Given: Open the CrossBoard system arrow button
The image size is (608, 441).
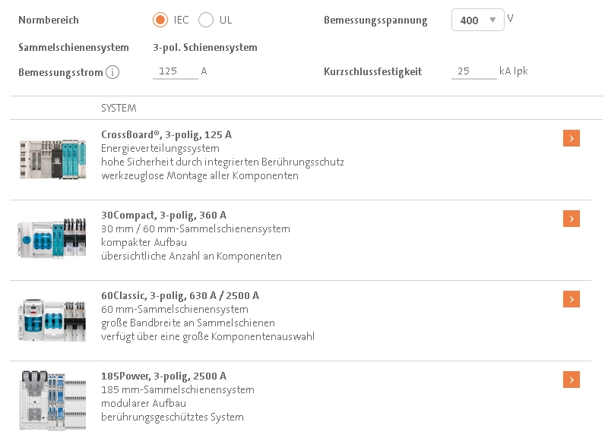Looking at the screenshot, I should (572, 138).
